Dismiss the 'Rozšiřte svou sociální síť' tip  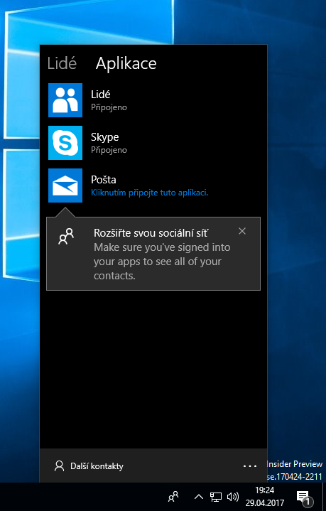click(x=242, y=231)
